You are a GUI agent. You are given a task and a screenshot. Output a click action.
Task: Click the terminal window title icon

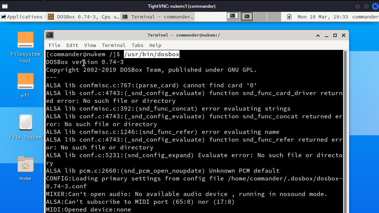50,35
